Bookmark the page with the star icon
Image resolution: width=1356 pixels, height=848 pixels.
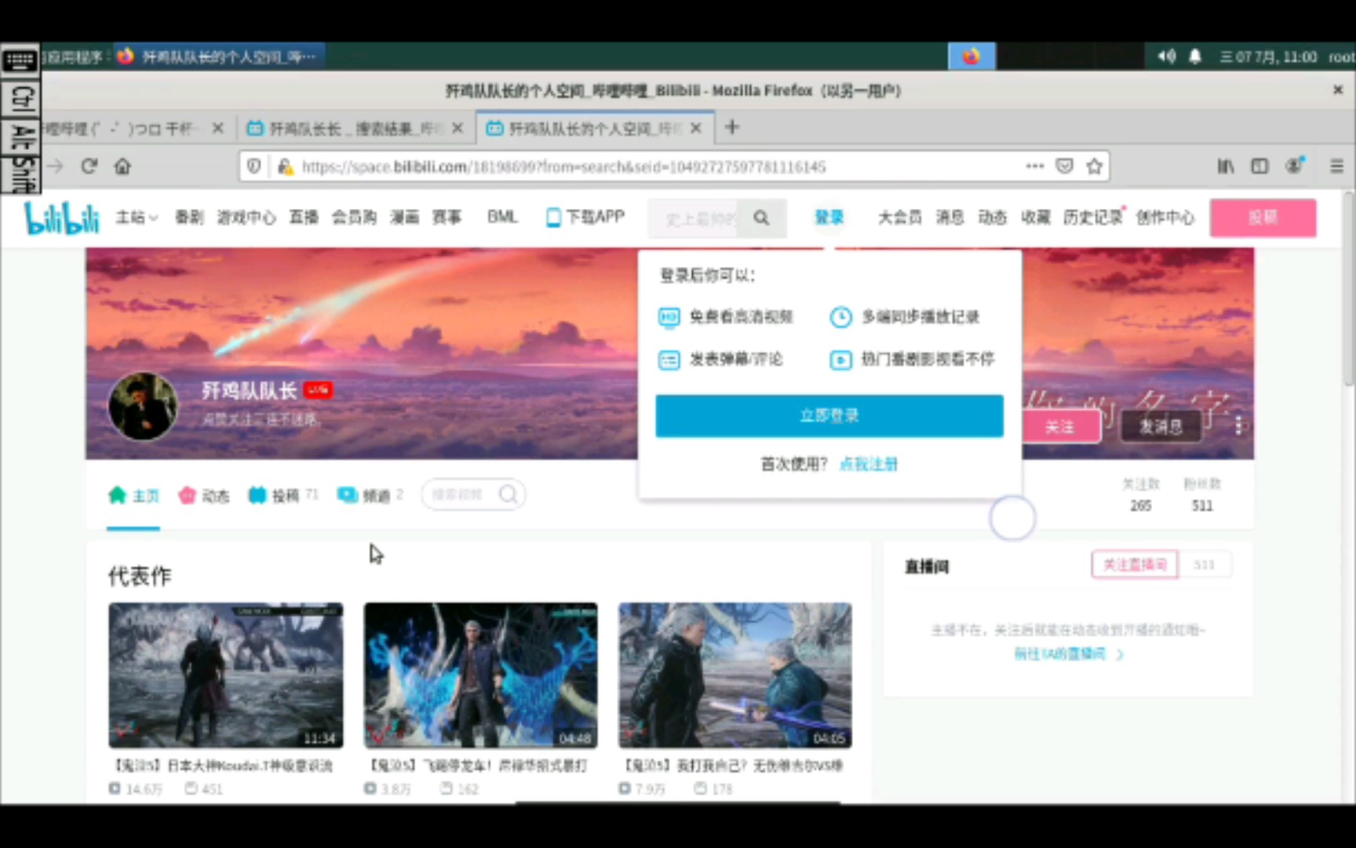(1094, 166)
